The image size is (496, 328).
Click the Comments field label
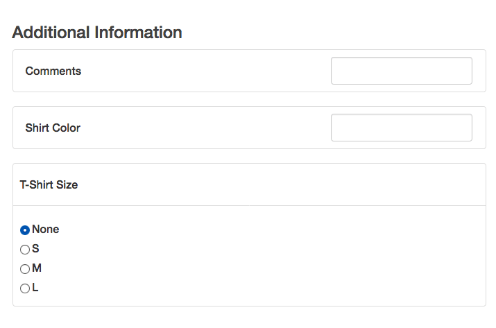click(x=53, y=71)
